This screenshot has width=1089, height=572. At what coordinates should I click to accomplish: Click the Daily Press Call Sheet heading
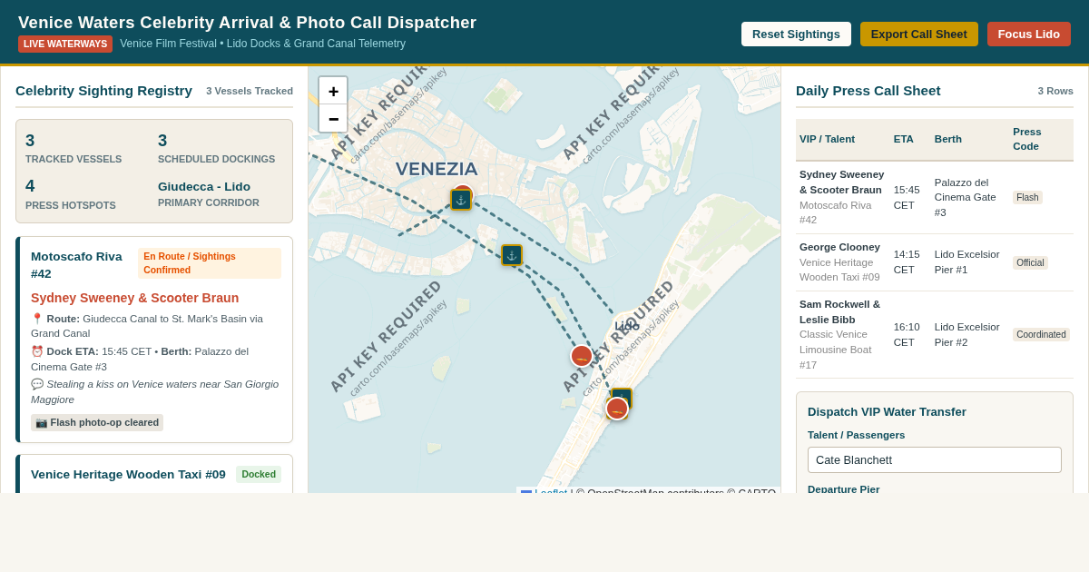pos(868,90)
